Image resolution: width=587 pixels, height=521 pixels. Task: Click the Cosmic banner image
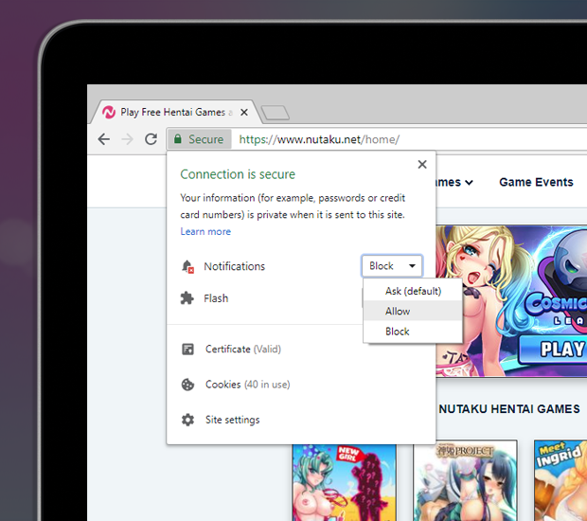click(511, 301)
